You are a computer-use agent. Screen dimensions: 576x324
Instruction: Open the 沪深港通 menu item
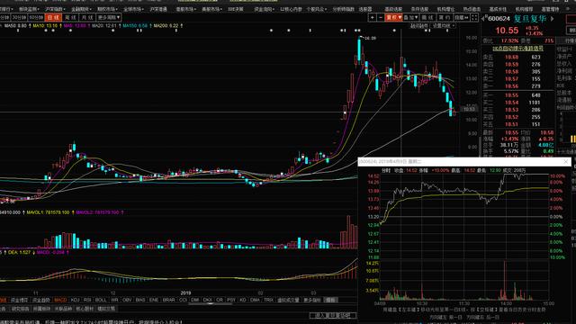click(x=158, y=9)
